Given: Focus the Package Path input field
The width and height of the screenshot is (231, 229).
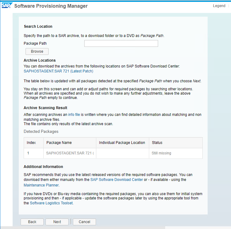Looking at the screenshot, I should [x=121, y=43].
